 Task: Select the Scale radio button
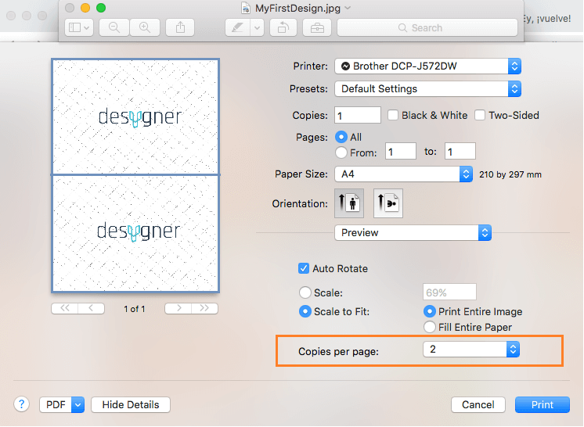[x=305, y=292]
